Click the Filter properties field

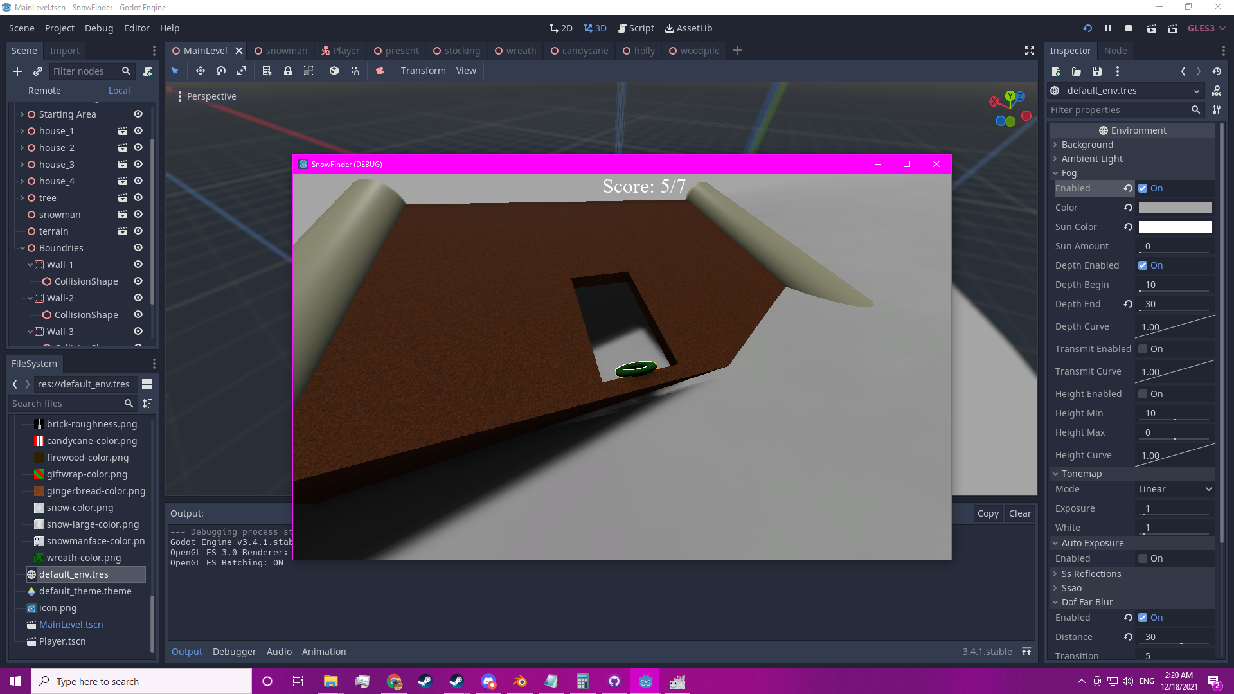point(1118,110)
